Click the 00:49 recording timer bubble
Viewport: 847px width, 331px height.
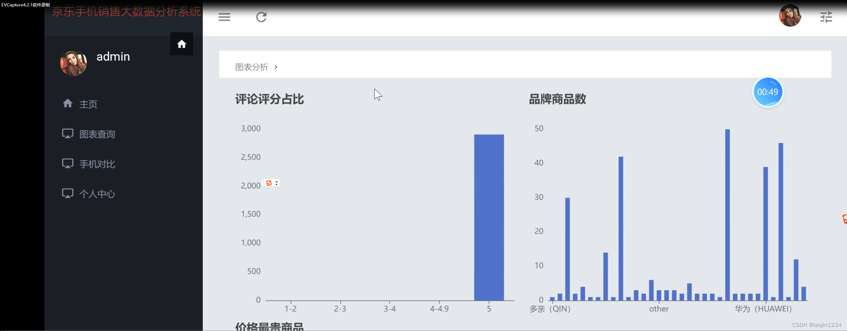pos(768,92)
